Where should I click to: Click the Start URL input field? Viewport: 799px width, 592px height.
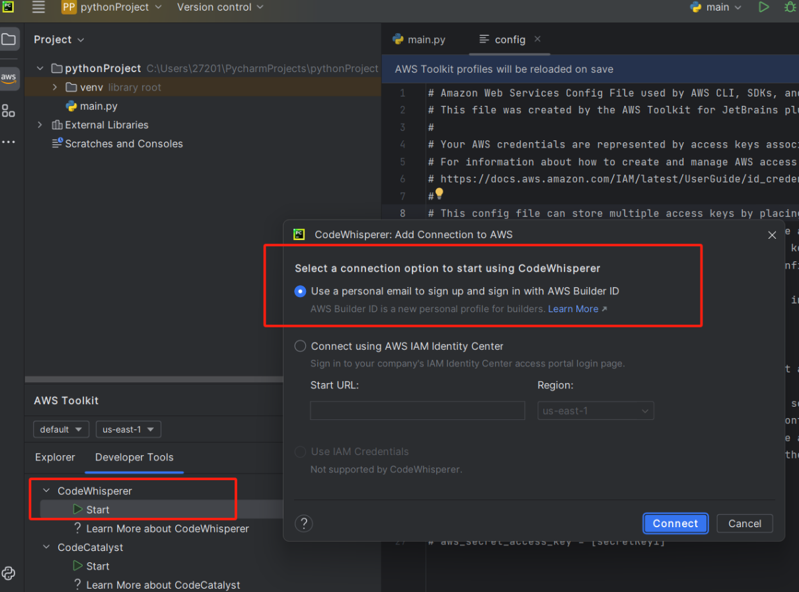417,411
